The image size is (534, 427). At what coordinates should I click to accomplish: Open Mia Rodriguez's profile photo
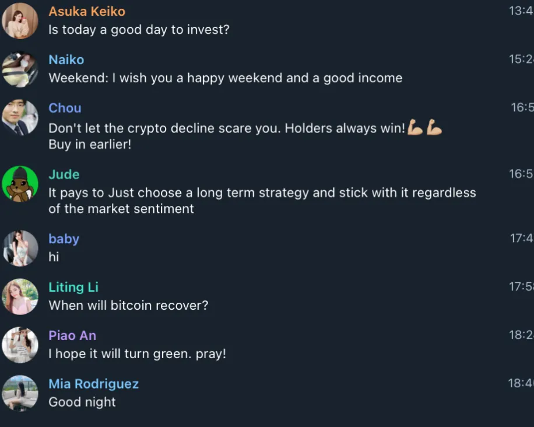coord(20,393)
